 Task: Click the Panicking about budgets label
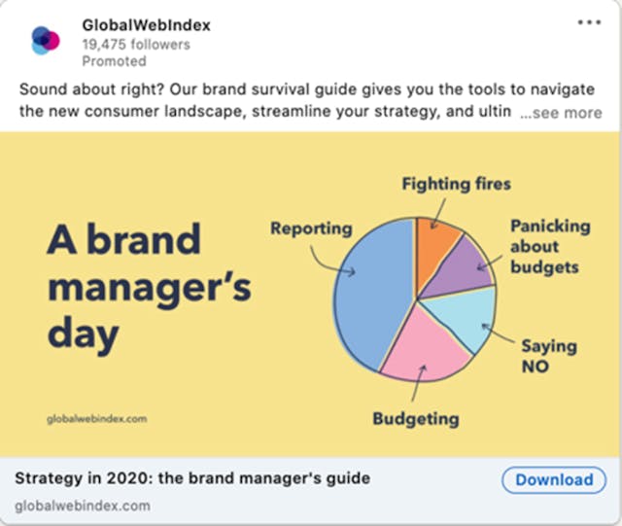tap(549, 247)
